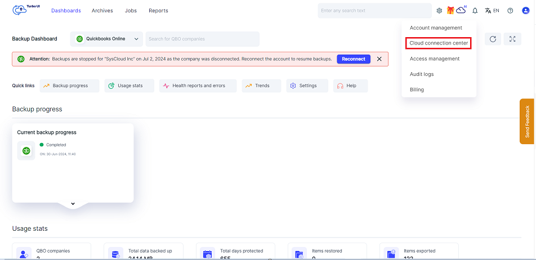Open Health reports and errors quick link
This screenshot has width=536, height=260.
click(x=194, y=86)
